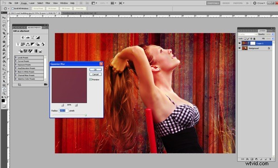Select the Pen tool

(x=4, y=73)
